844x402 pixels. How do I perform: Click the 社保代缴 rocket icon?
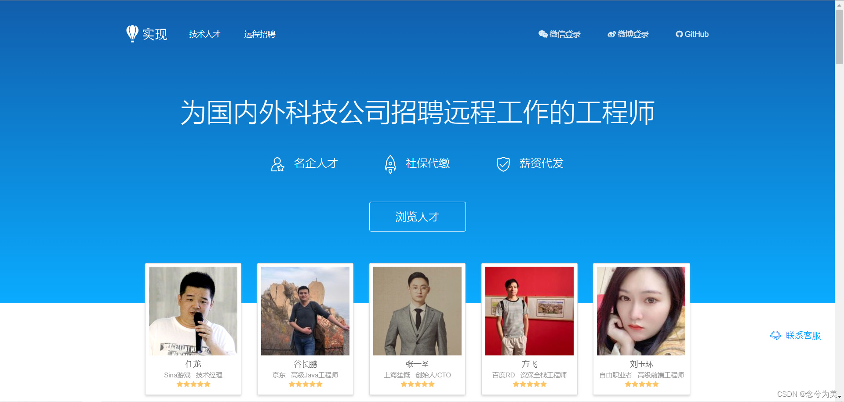[x=390, y=164]
